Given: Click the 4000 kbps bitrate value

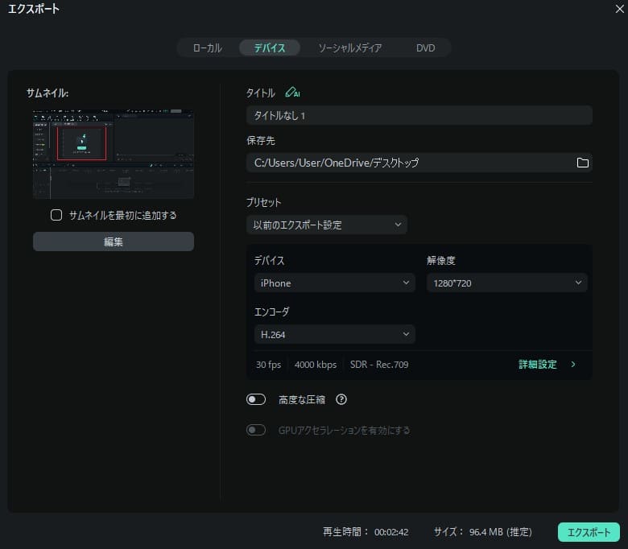Looking at the screenshot, I should (x=316, y=365).
